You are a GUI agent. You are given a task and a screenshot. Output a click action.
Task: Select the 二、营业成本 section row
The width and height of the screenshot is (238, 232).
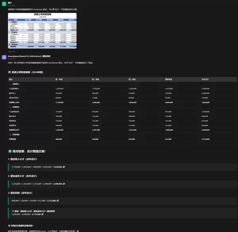(14, 107)
